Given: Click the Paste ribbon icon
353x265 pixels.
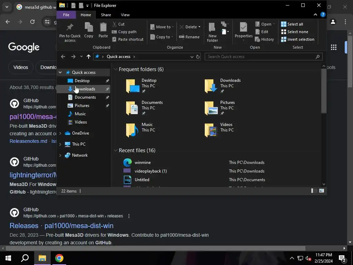Looking at the screenshot, I should click(x=103, y=27).
